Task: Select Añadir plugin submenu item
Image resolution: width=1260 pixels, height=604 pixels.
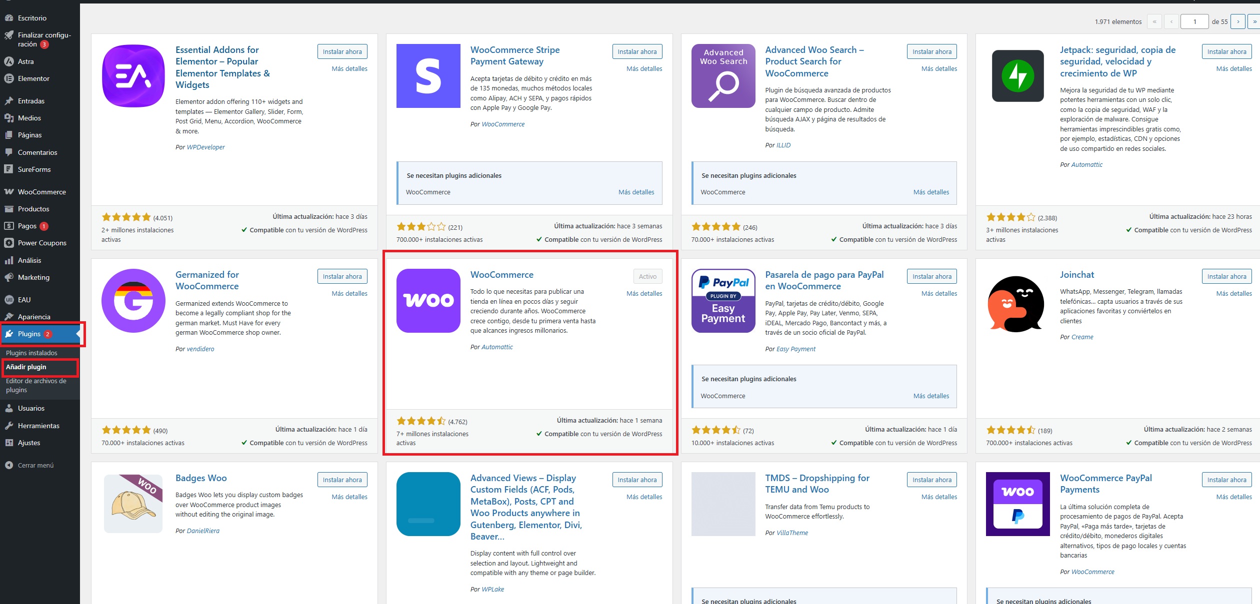Action: pos(26,367)
